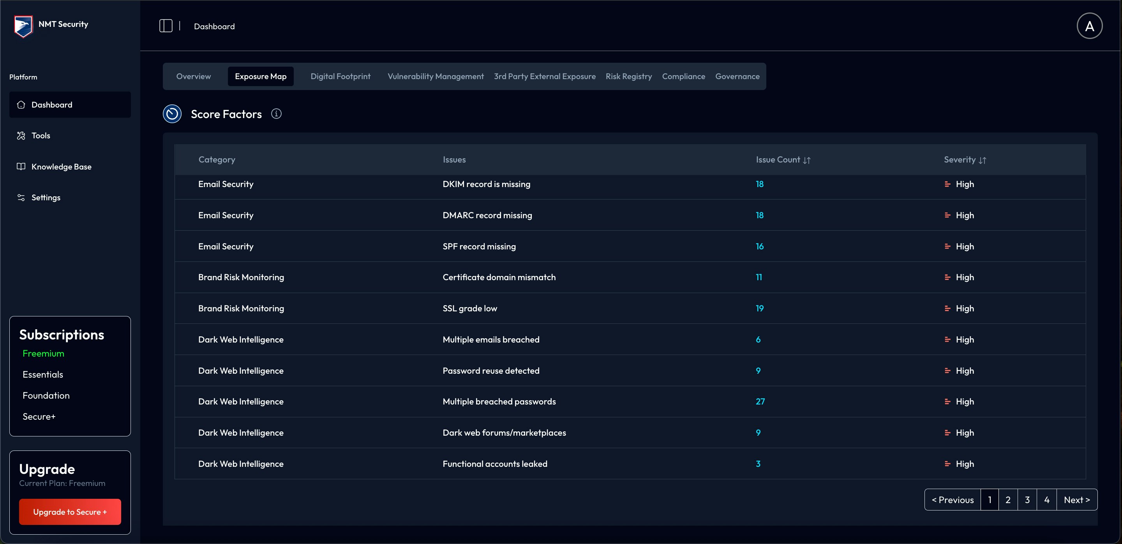
Task: View the Score Factors info tooltip
Action: (277, 114)
